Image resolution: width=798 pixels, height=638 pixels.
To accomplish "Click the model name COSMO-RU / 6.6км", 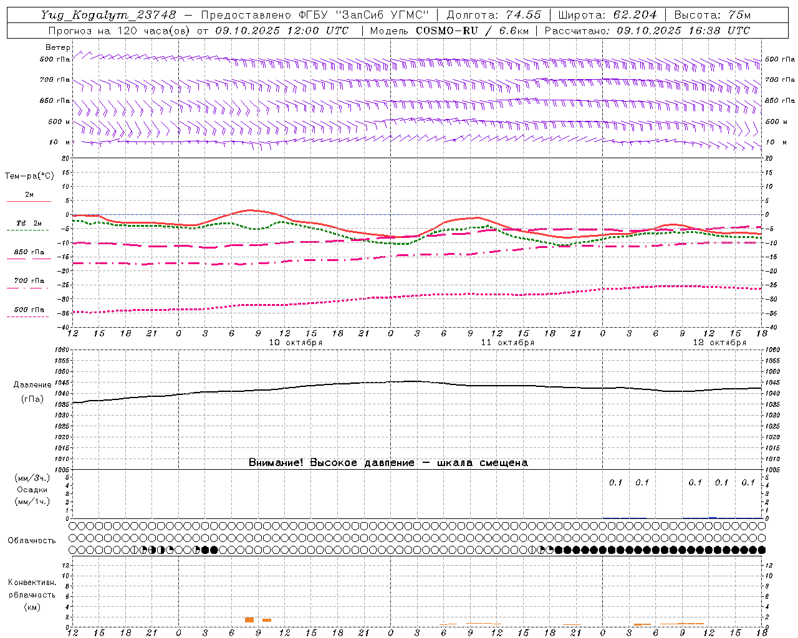I will 472,31.
